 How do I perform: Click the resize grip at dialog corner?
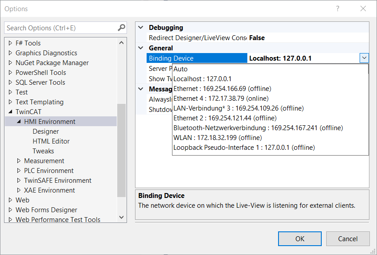373,251
